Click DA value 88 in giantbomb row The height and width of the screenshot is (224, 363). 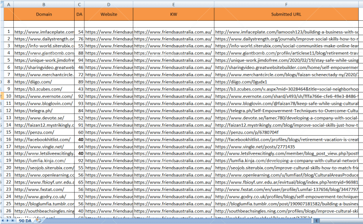pyautogui.click(x=79, y=53)
